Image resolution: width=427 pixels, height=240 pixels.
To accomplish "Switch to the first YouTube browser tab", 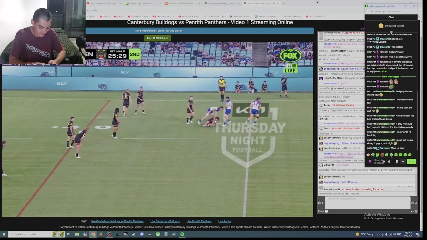I will coord(104,3).
